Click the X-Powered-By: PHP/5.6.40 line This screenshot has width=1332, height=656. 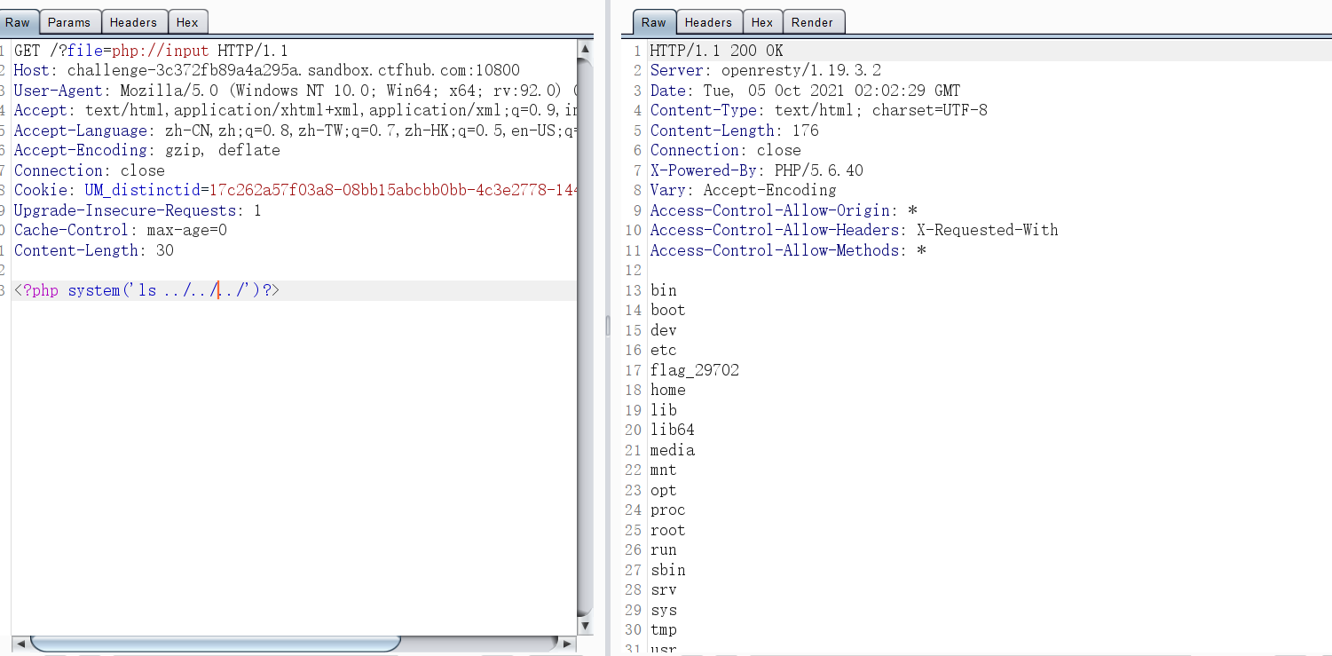tap(757, 170)
